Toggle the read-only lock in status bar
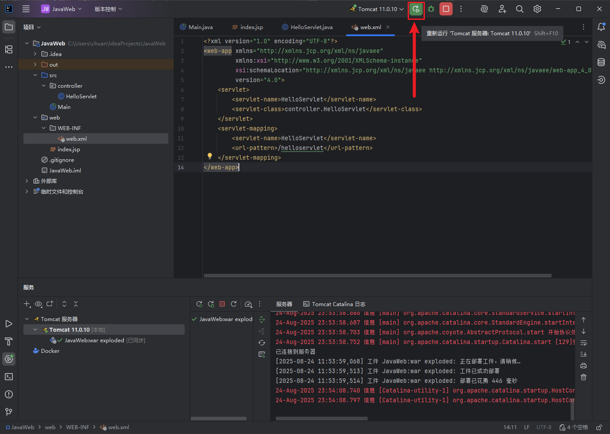The image size is (610, 434). (x=599, y=427)
